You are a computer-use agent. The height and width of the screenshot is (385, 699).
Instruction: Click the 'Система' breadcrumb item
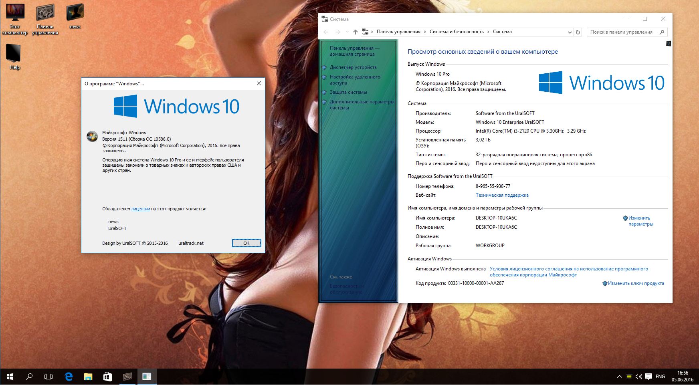tap(502, 32)
